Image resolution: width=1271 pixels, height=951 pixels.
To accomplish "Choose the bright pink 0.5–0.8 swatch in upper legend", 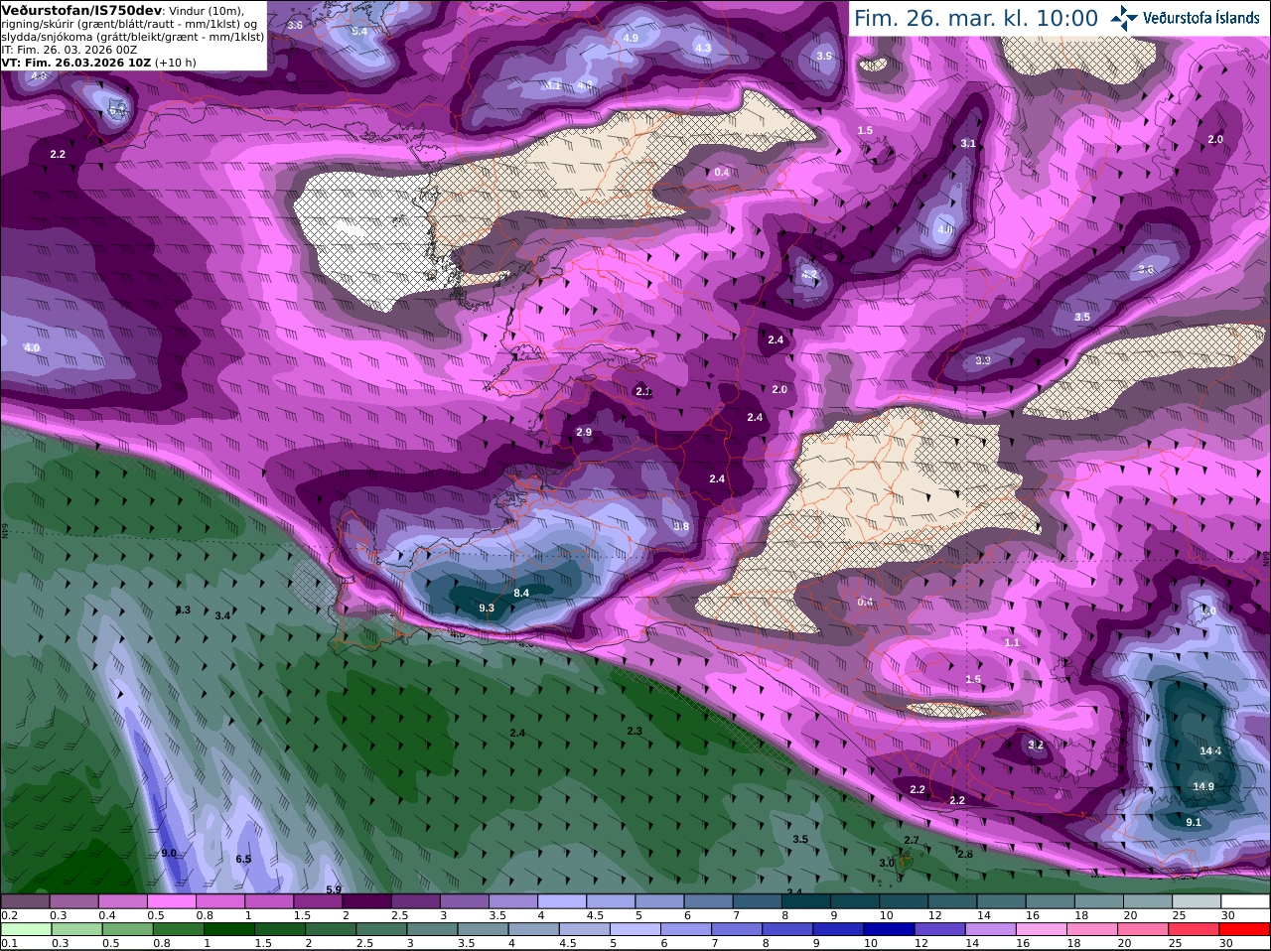I will pyautogui.click(x=171, y=901).
